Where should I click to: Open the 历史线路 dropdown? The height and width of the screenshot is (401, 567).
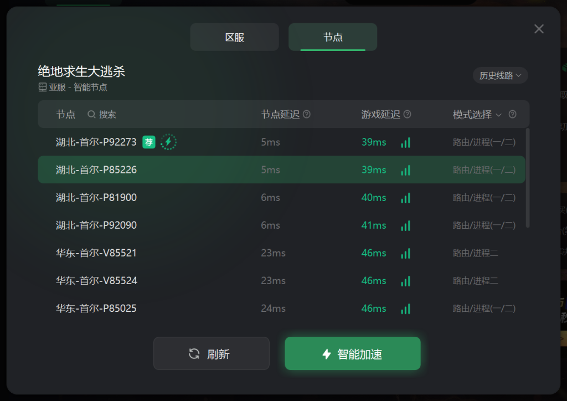[x=500, y=75]
